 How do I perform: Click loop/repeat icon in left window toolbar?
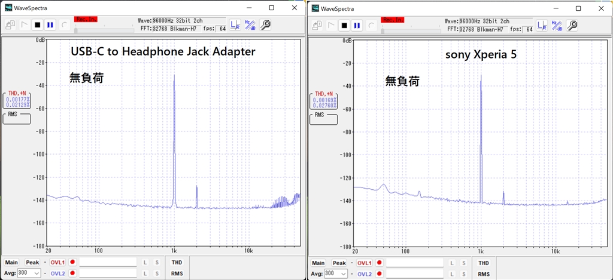pyautogui.click(x=63, y=25)
